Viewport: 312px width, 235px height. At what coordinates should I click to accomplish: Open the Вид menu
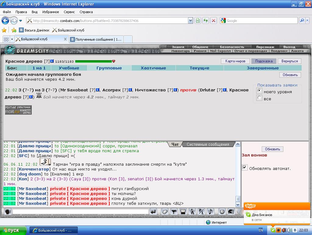35,12
